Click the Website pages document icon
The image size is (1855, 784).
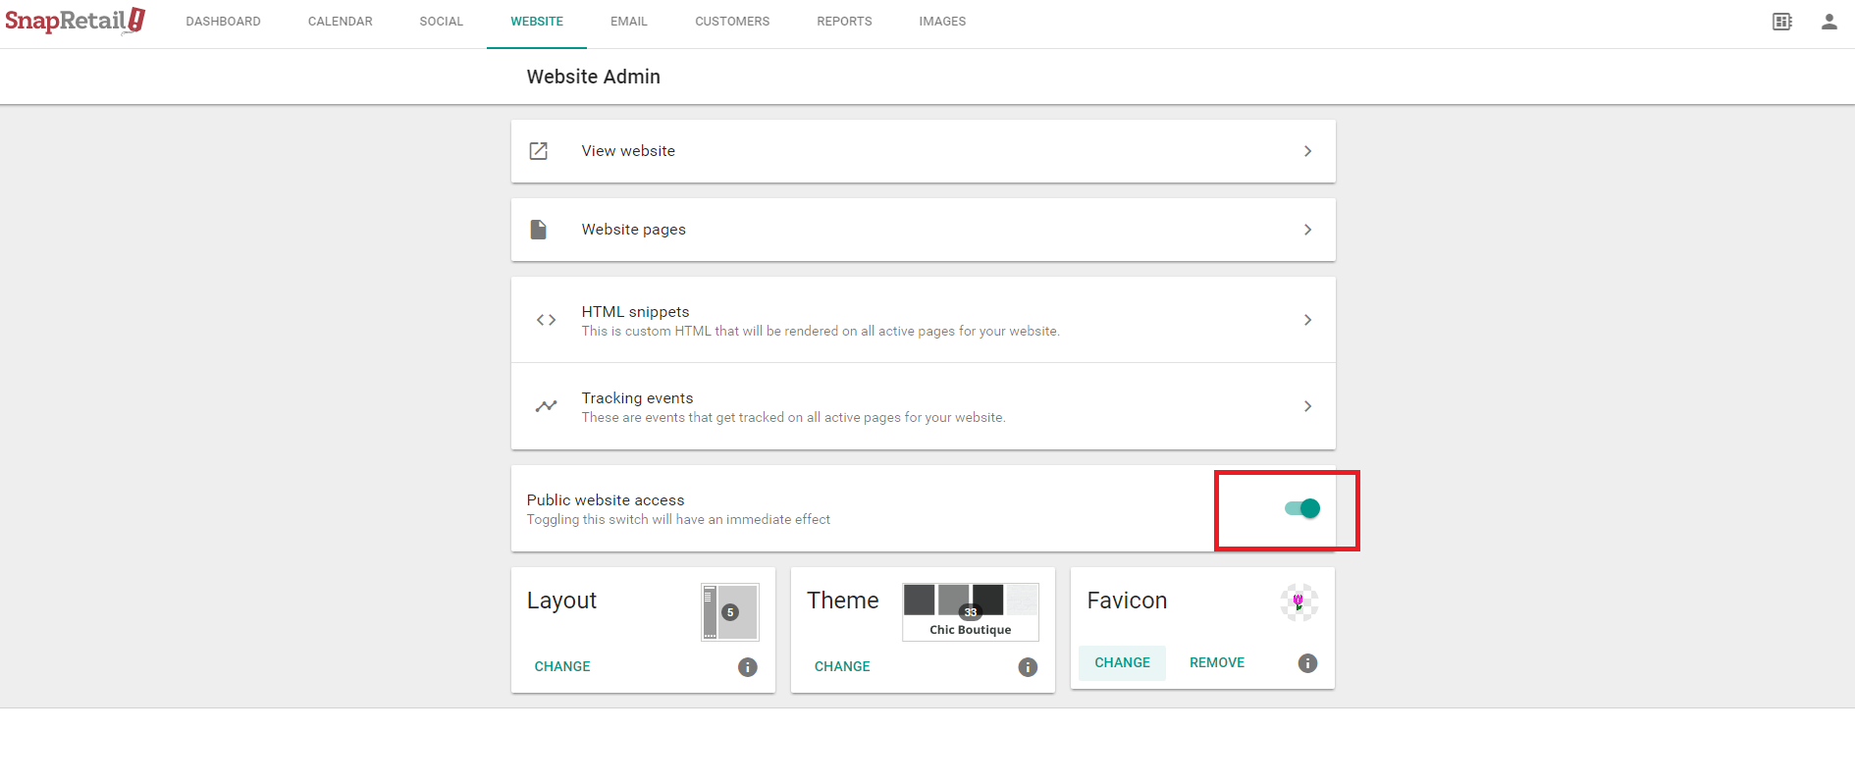pos(539,230)
